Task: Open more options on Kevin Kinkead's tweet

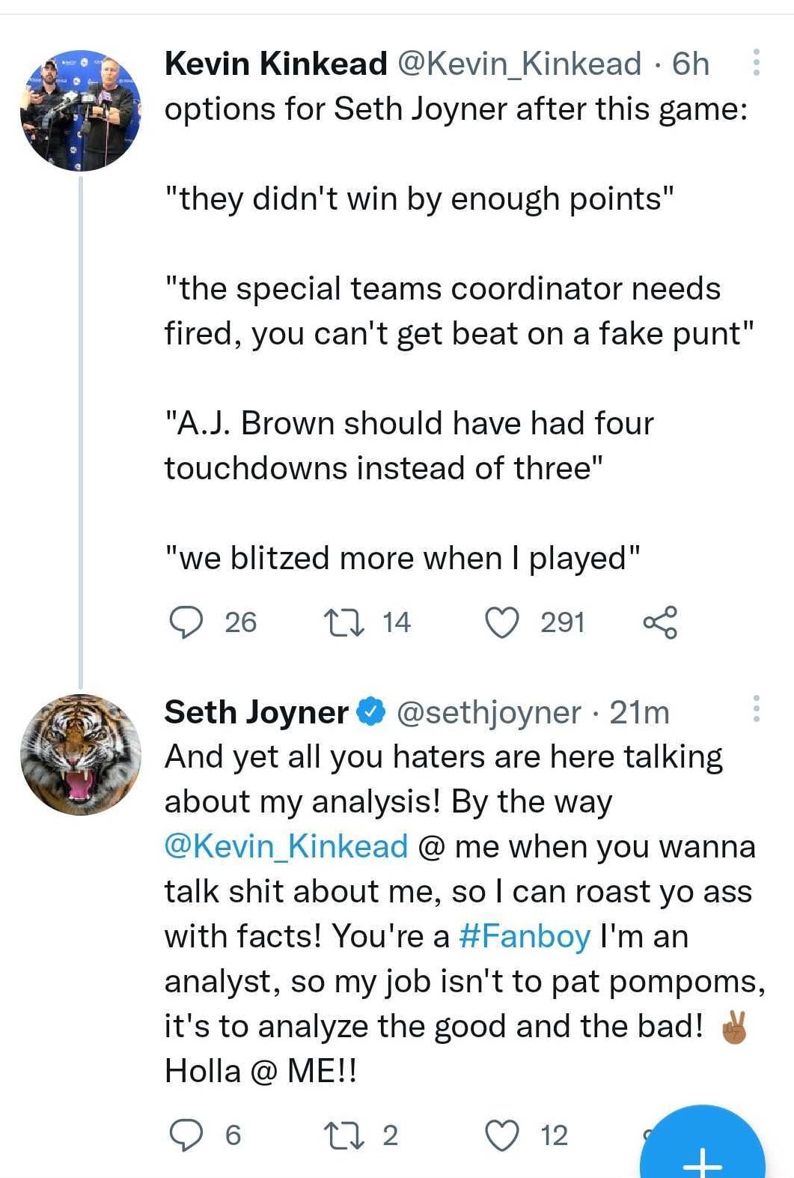Action: coord(756,63)
